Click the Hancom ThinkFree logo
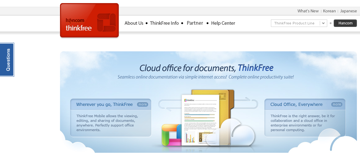Image resolution: width=360 pixels, height=154 pixels. coord(89,20)
